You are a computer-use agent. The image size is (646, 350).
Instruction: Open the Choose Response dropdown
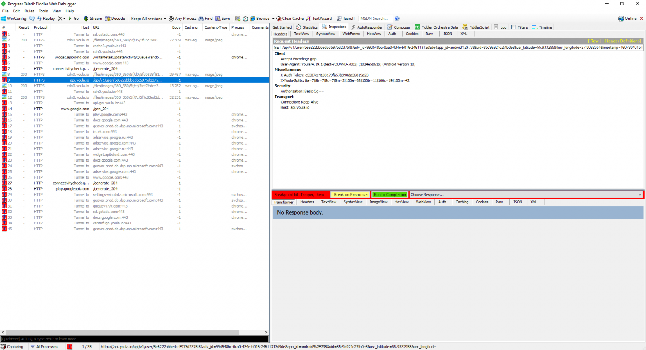pos(526,195)
